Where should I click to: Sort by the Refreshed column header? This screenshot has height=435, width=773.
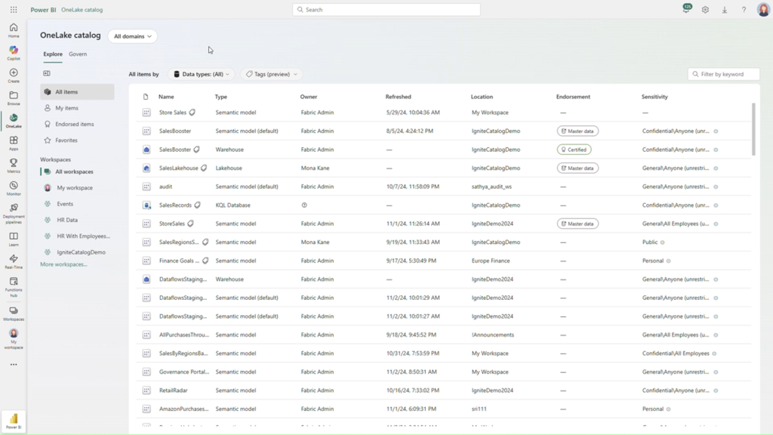pyautogui.click(x=399, y=97)
